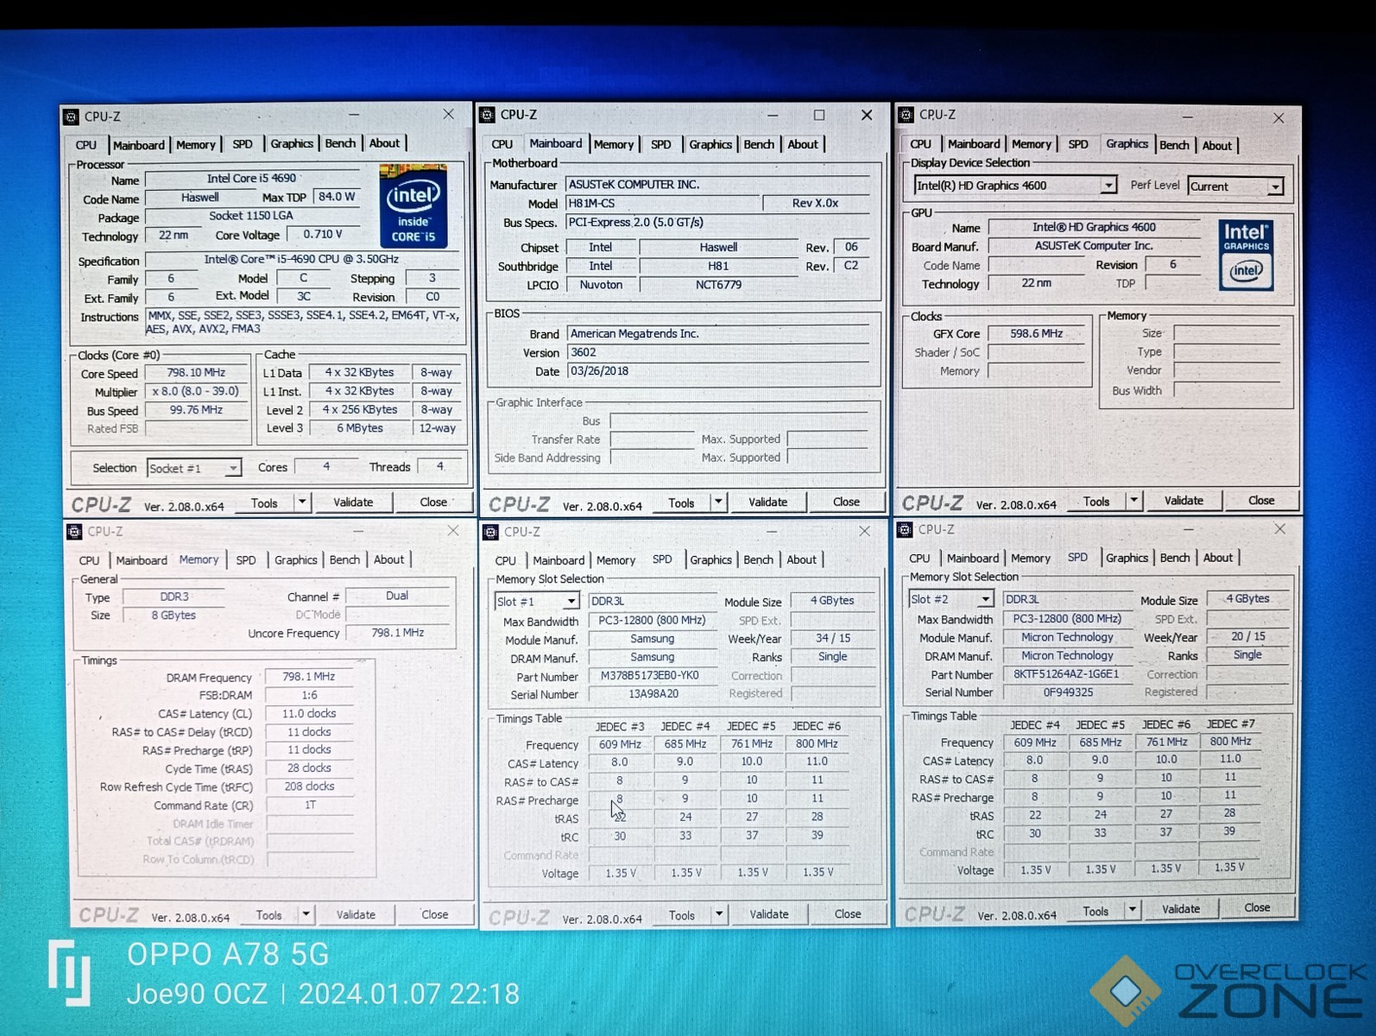Image resolution: width=1376 pixels, height=1036 pixels.
Task: Click the memory Size value 8 GBytes
Action: pyautogui.click(x=174, y=616)
